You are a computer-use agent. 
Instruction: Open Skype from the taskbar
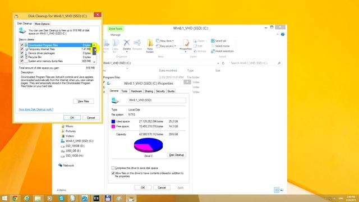pos(61,198)
